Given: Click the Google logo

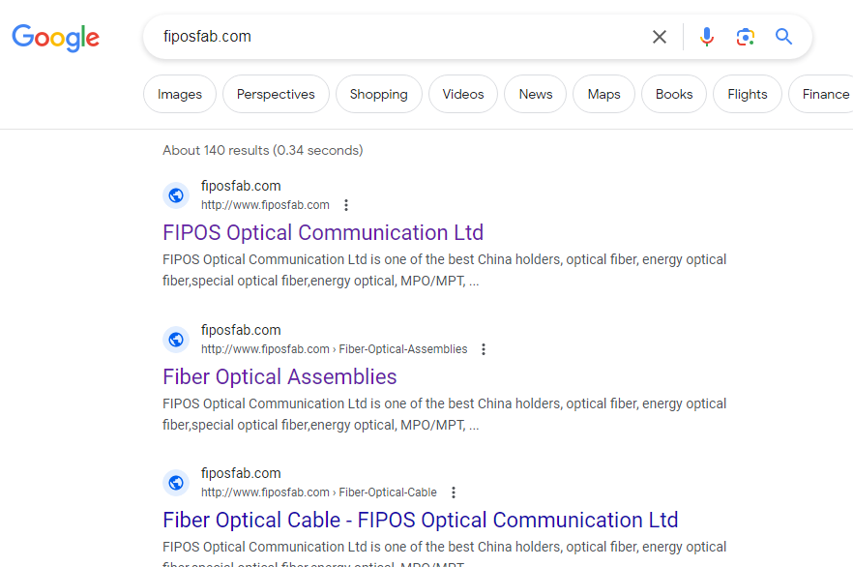Looking at the screenshot, I should (55, 38).
